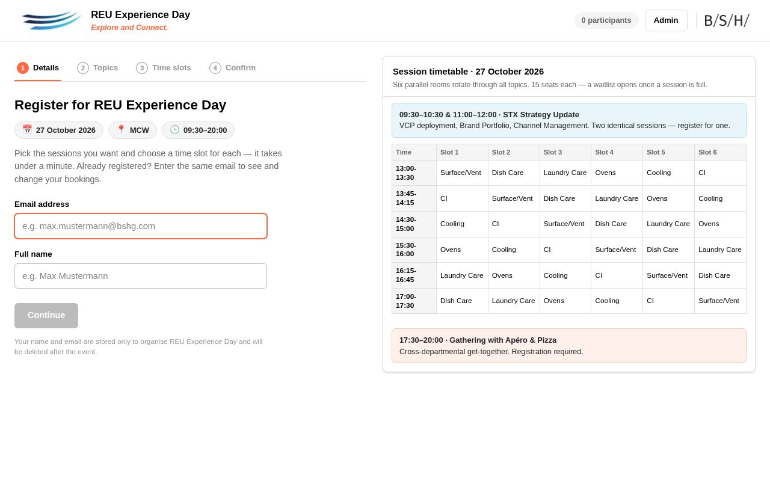Click the 0 participants badge
This screenshot has height=481, width=770.
606,20
